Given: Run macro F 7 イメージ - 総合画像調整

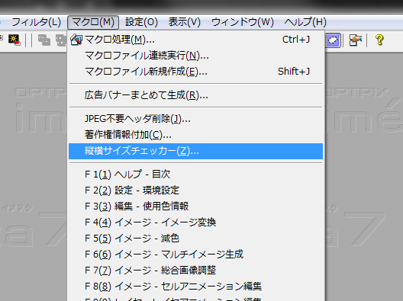Looking at the screenshot, I should click(x=196, y=270).
